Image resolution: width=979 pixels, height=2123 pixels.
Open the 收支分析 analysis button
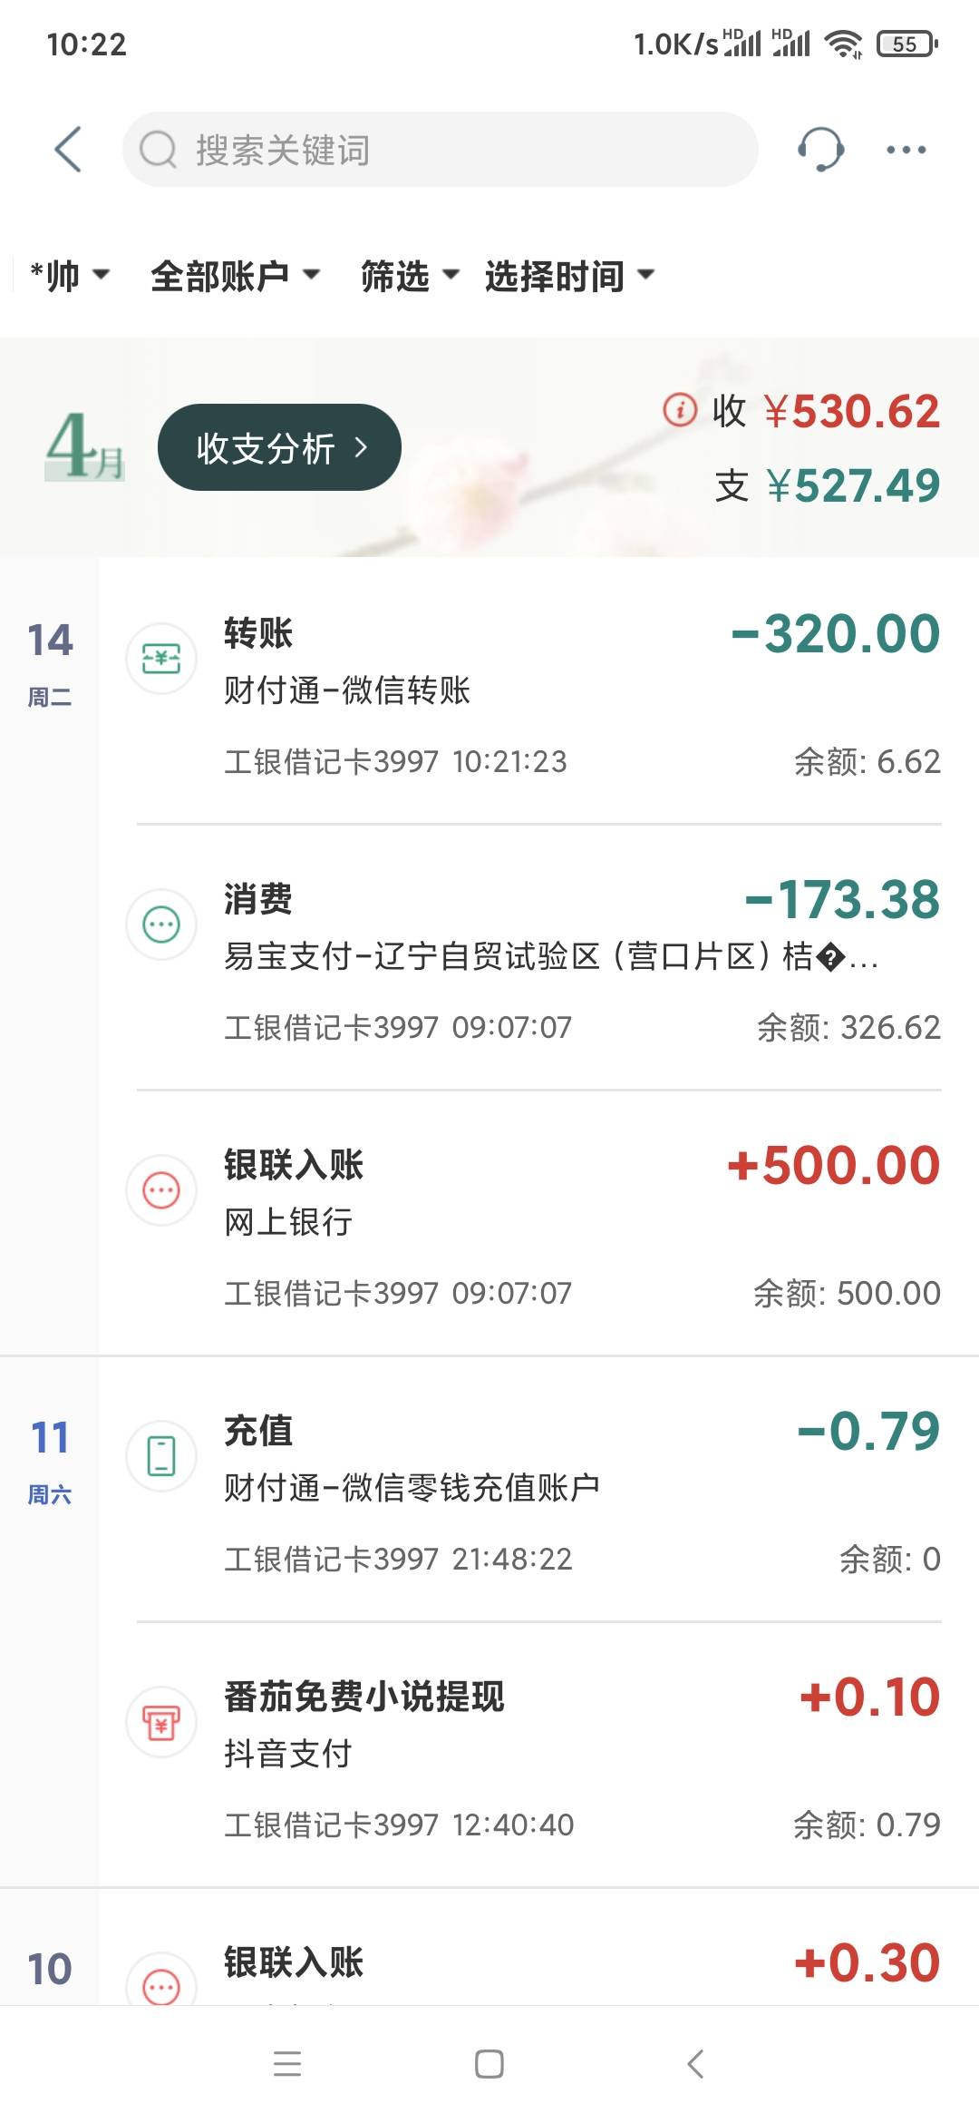[279, 447]
